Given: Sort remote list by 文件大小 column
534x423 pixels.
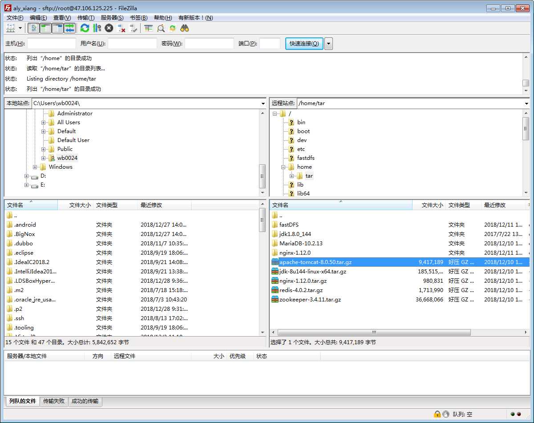Looking at the screenshot, I should coord(429,205).
